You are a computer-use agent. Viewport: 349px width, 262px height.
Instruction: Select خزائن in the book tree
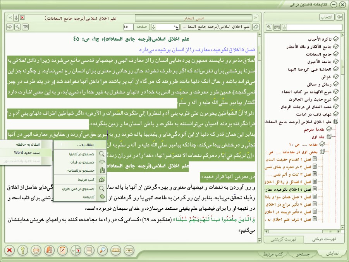click(326, 77)
